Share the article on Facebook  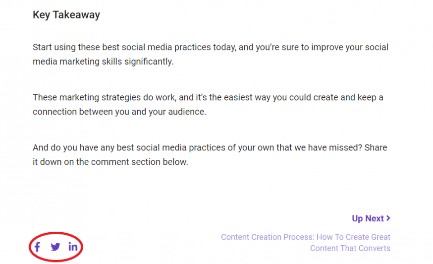pos(37,247)
